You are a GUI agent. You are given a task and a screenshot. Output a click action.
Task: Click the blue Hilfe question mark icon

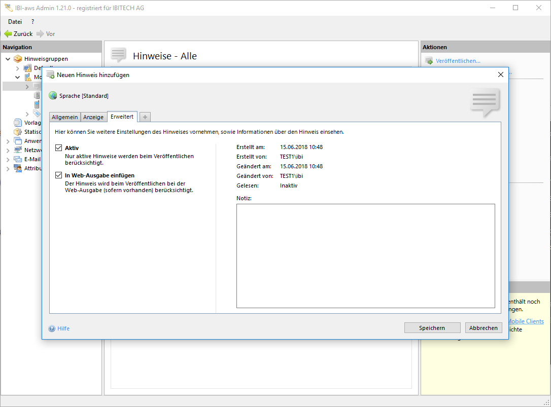coord(52,328)
